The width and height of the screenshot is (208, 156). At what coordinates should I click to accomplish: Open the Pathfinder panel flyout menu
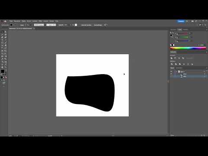pyautogui.click(x=206, y=52)
